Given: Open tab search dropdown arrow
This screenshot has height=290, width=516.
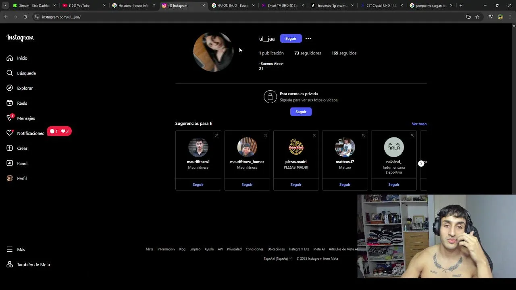Looking at the screenshot, I should click(5, 6).
